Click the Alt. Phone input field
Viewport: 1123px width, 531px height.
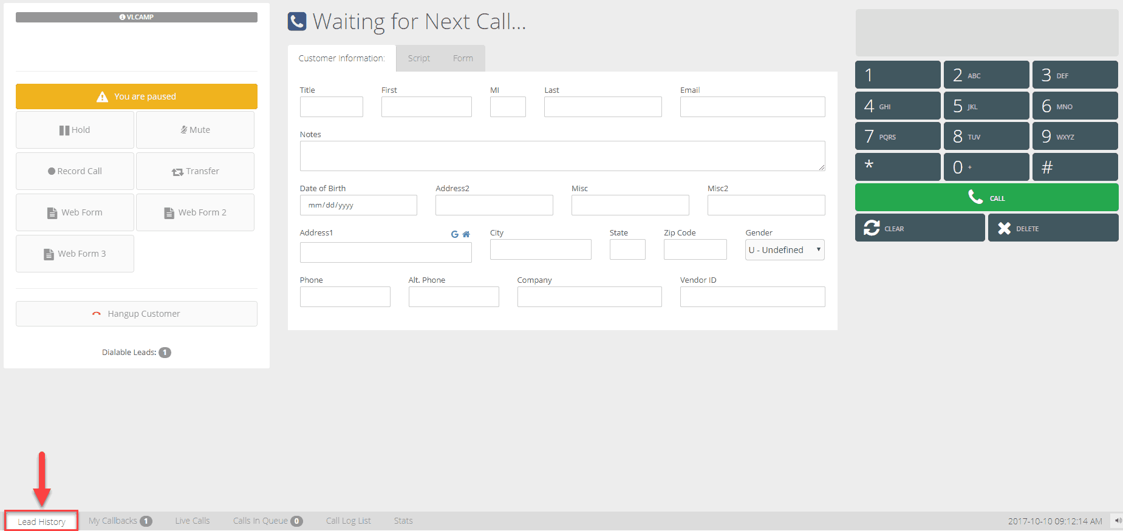(x=454, y=297)
